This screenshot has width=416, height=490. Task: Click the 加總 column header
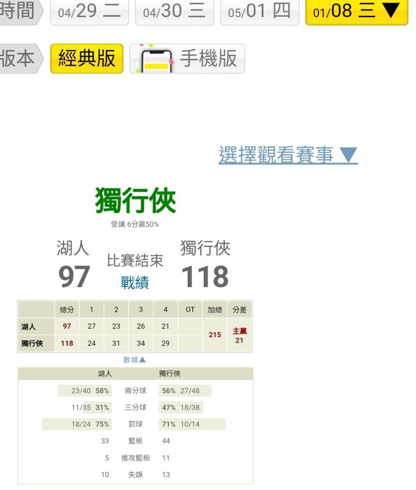coord(215,309)
